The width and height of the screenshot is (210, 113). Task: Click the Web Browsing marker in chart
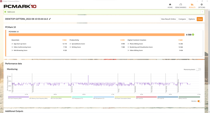pos(33,89)
